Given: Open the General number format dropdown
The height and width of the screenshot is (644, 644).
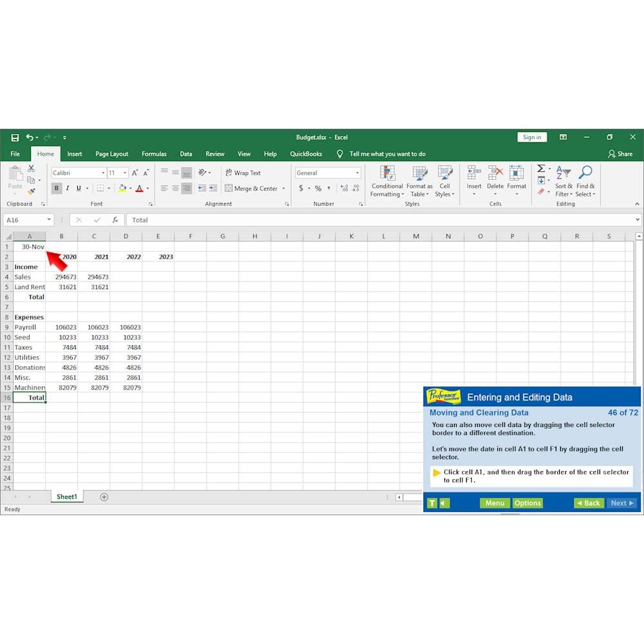Looking at the screenshot, I should (x=357, y=173).
